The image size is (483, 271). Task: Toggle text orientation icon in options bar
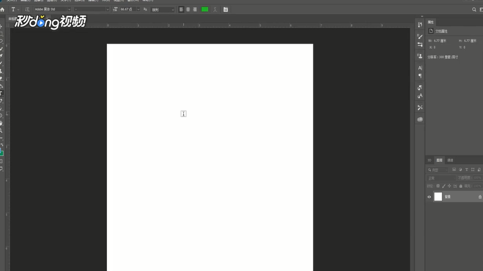27,10
